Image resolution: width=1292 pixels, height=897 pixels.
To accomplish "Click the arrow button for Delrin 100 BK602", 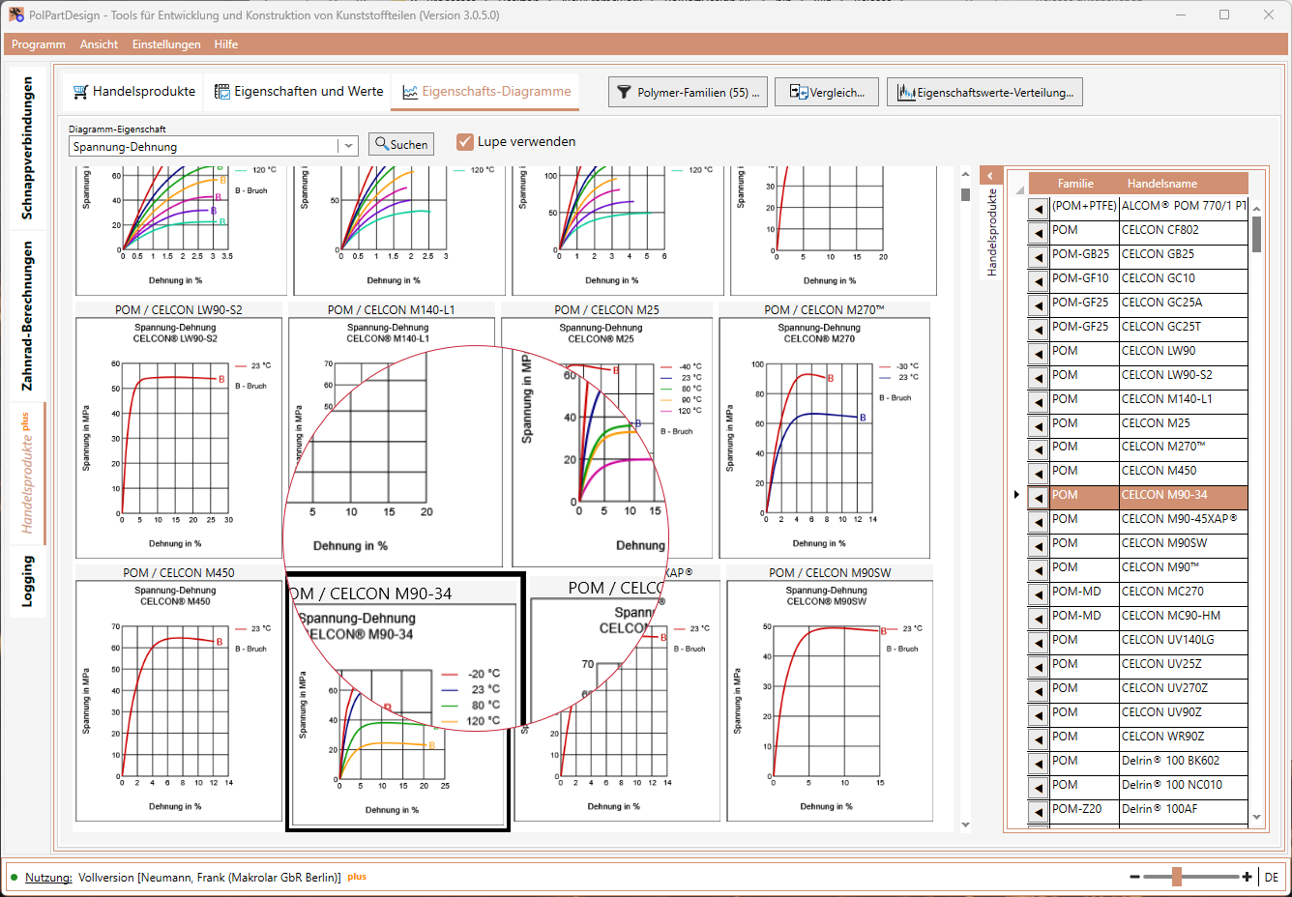I will click(1039, 763).
